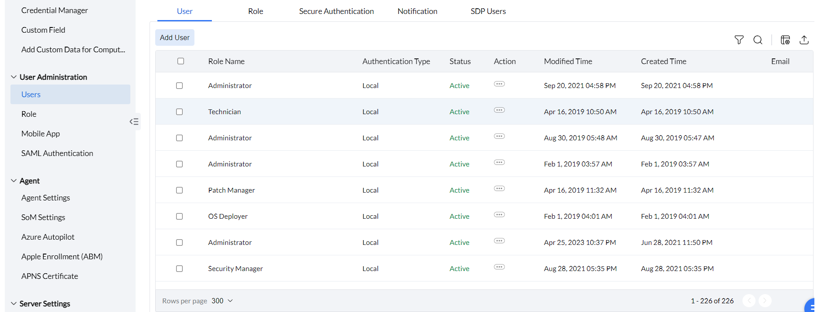Viewport: 817px width, 312px height.
Task: Sort by the Modified Time column header
Action: point(568,61)
